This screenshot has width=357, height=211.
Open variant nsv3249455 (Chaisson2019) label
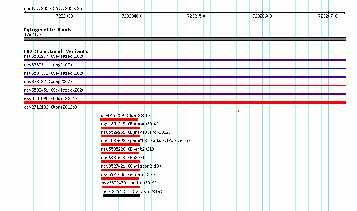(x=132, y=191)
